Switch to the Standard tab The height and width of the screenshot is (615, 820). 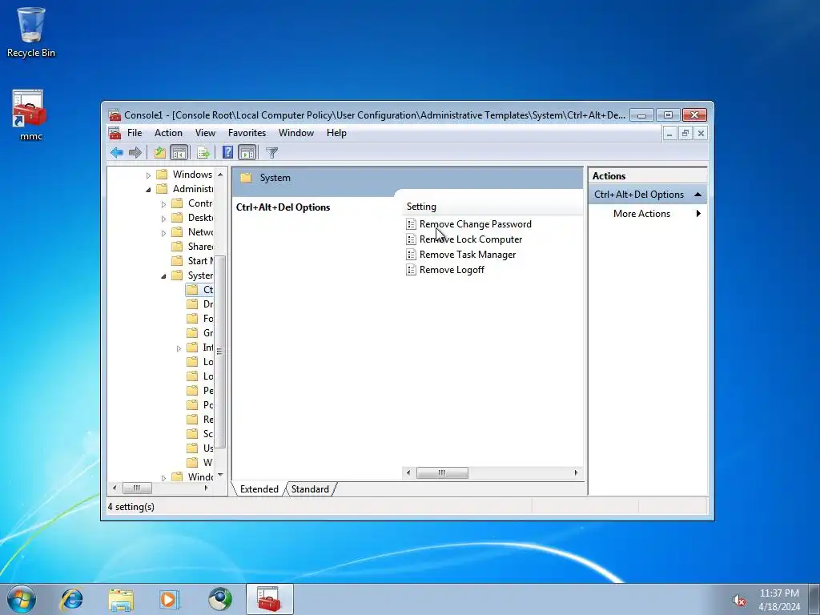click(x=310, y=489)
